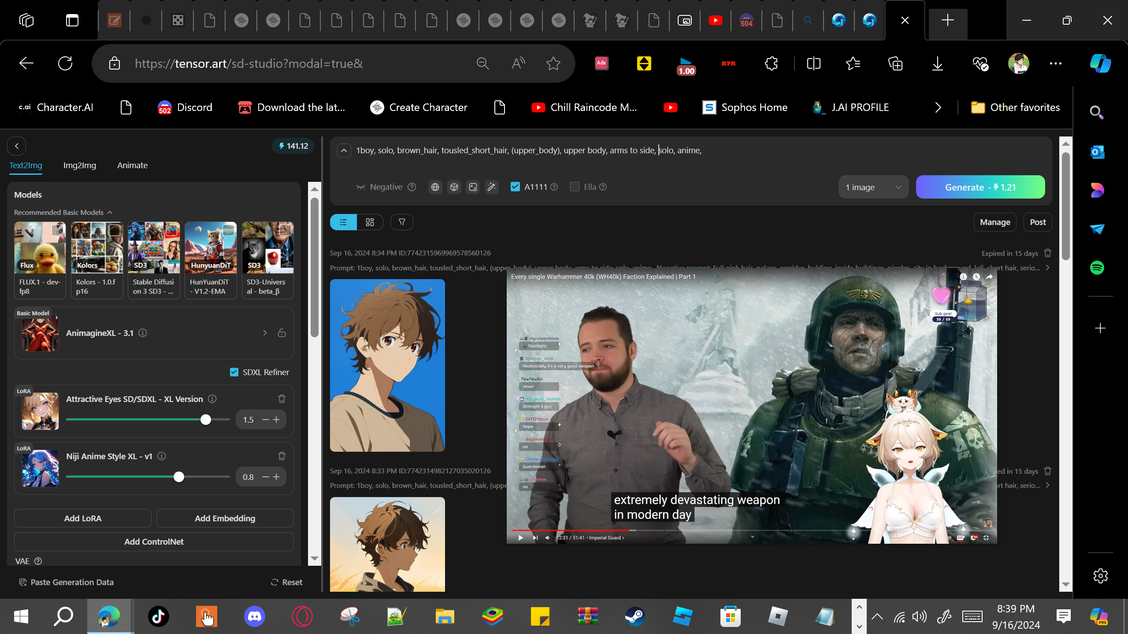Screen dimensions: 1128x634
Task: Click the dice icon for random prompt
Action: click(x=454, y=187)
